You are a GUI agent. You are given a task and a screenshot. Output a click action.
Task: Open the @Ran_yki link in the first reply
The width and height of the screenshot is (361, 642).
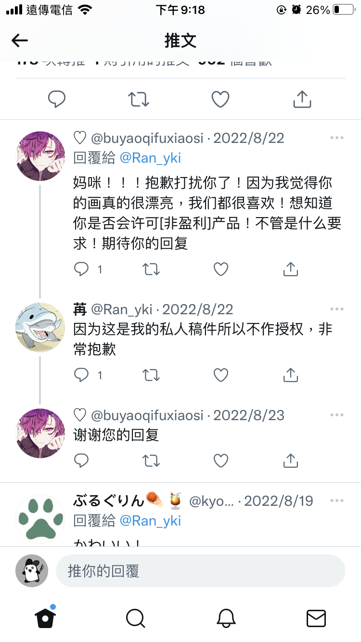tap(150, 158)
